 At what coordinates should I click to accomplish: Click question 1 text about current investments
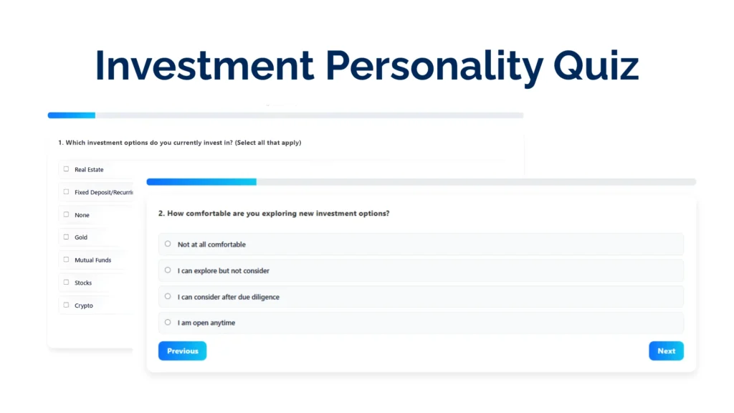179,143
